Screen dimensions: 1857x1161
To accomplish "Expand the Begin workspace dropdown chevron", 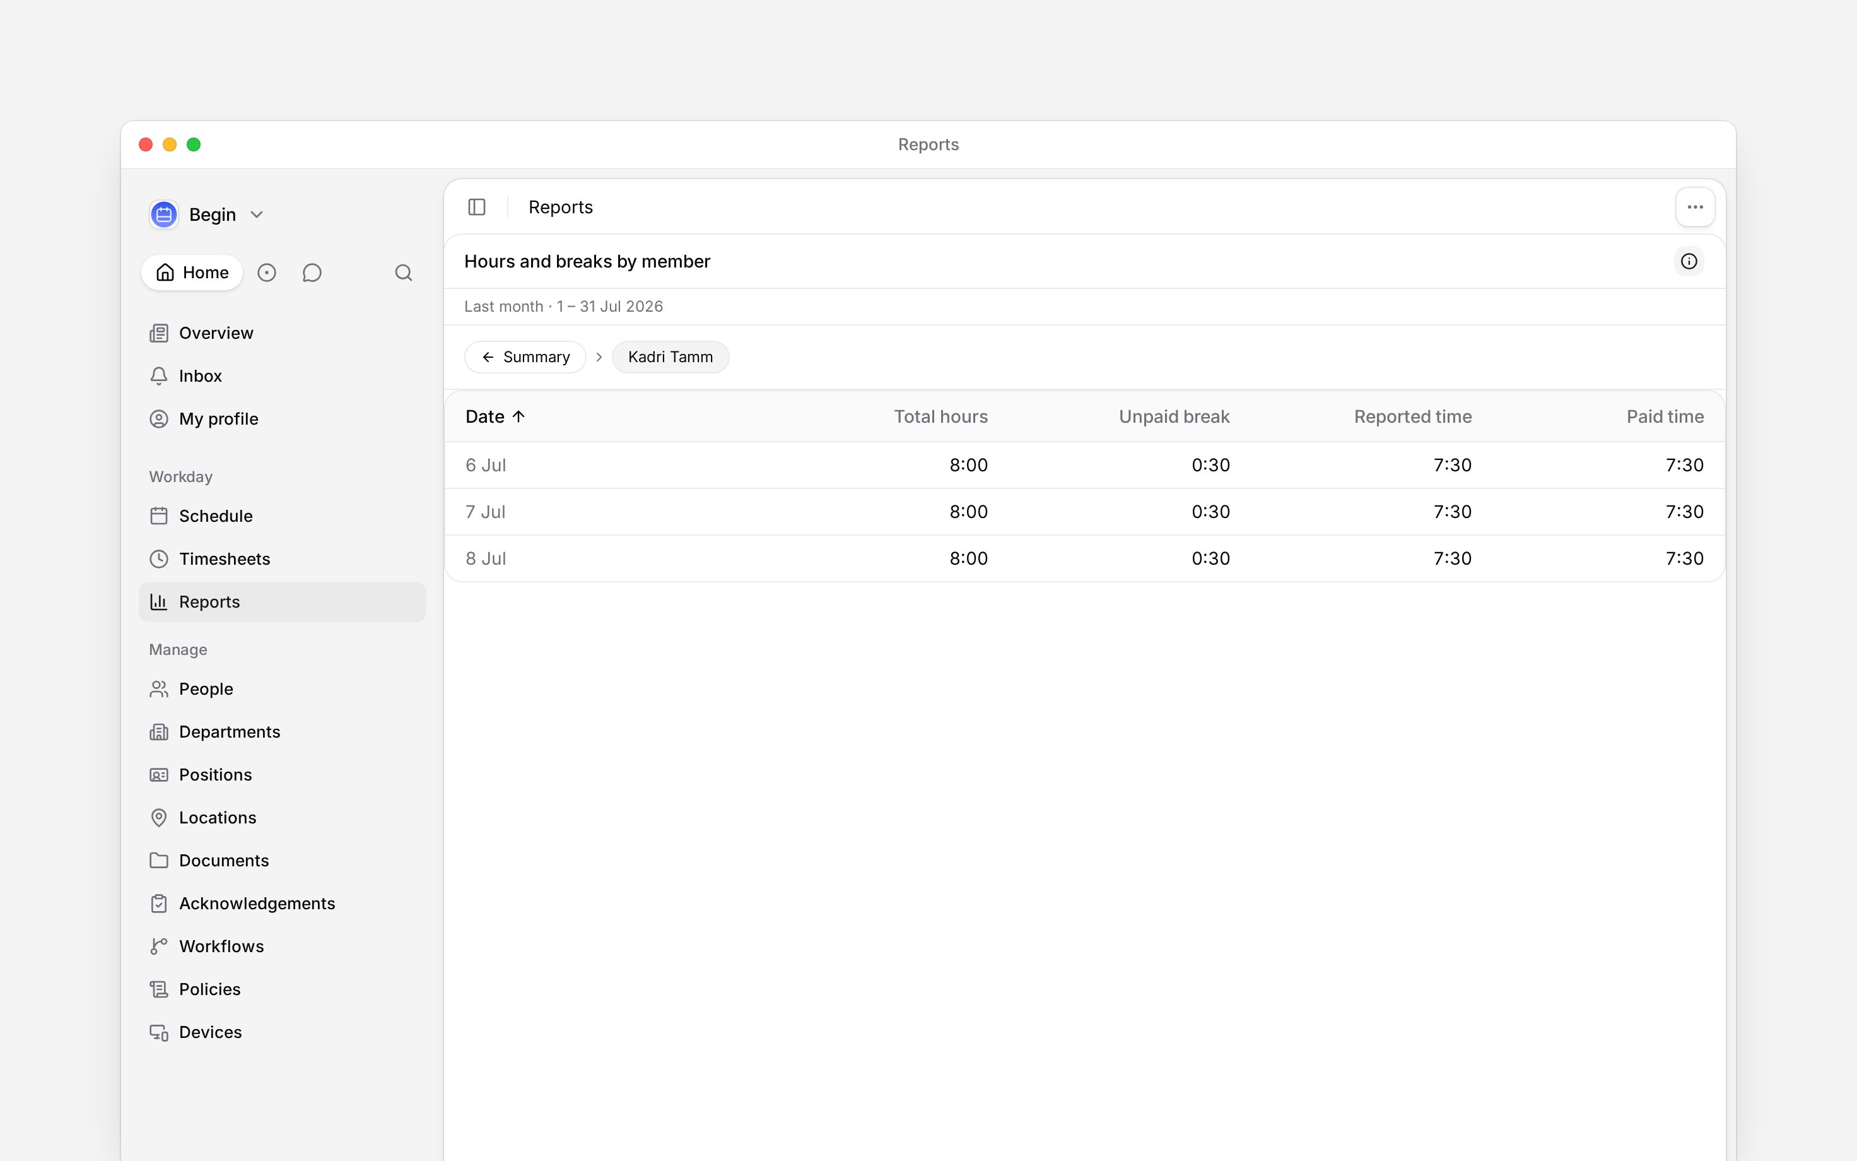I will [257, 215].
